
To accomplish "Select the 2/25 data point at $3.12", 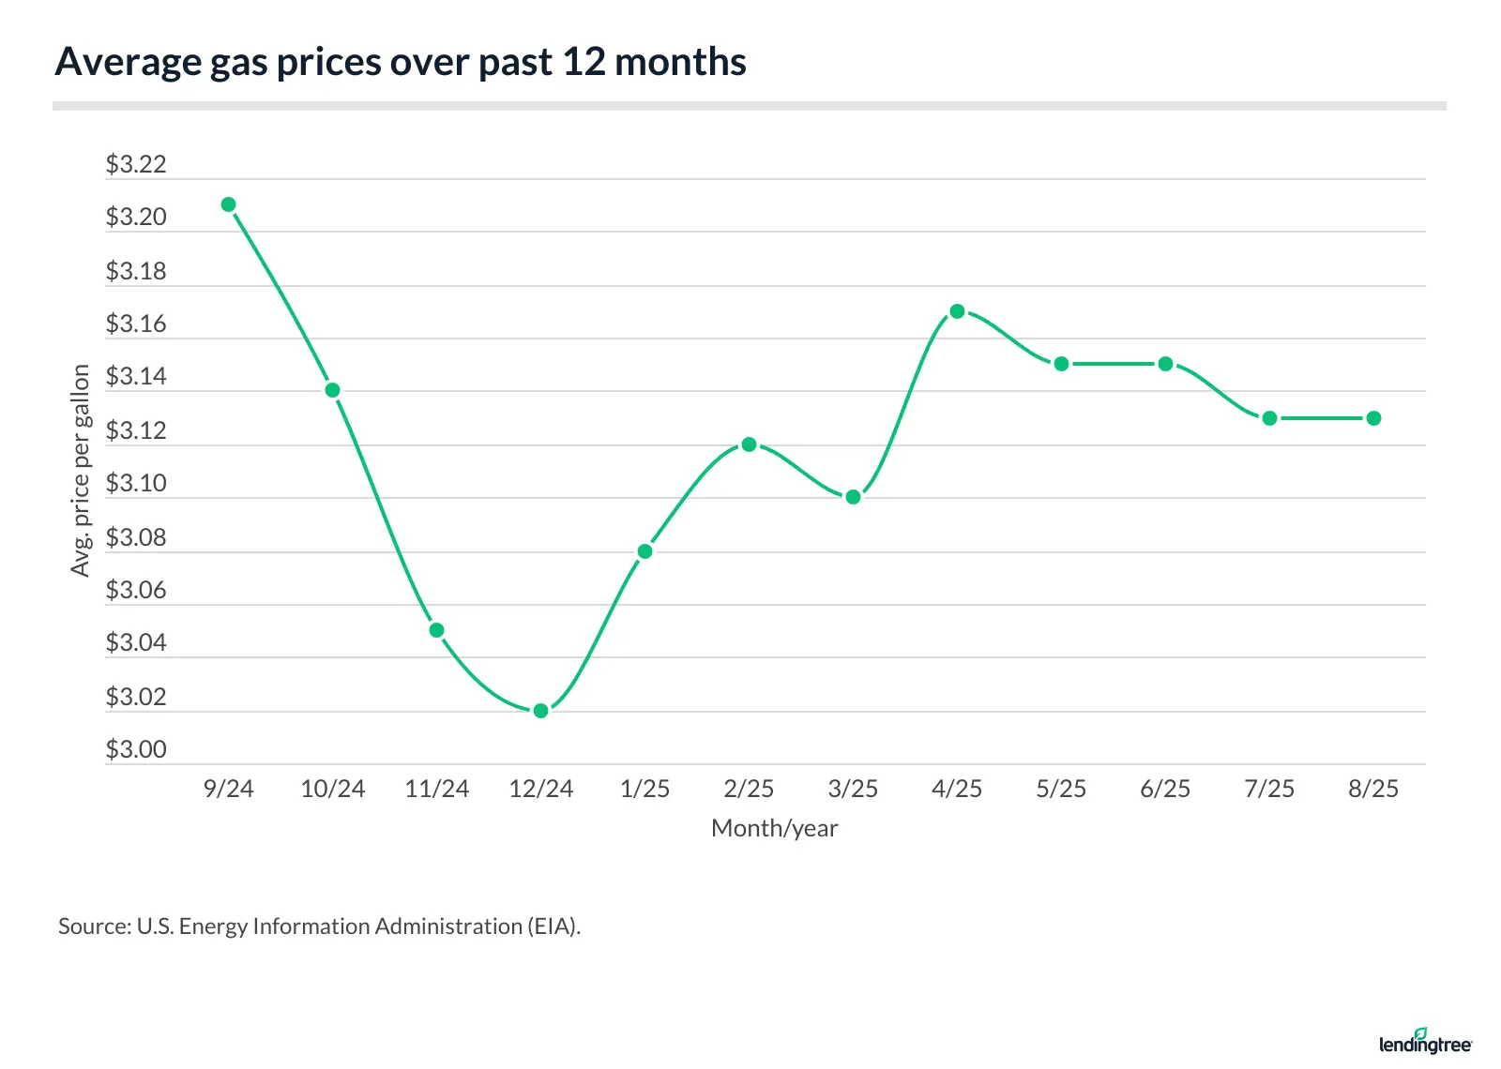I will click(749, 444).
